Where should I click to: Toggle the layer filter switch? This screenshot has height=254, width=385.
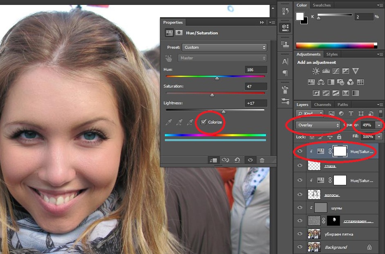tap(381, 113)
